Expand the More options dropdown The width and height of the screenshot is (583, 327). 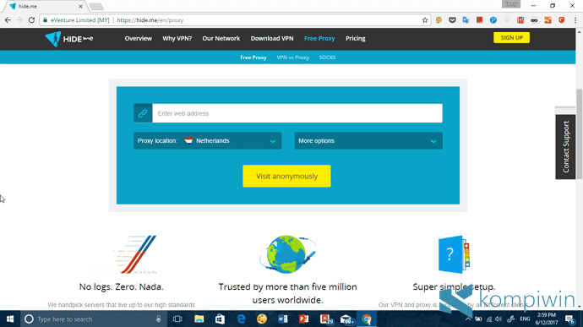[368, 140]
